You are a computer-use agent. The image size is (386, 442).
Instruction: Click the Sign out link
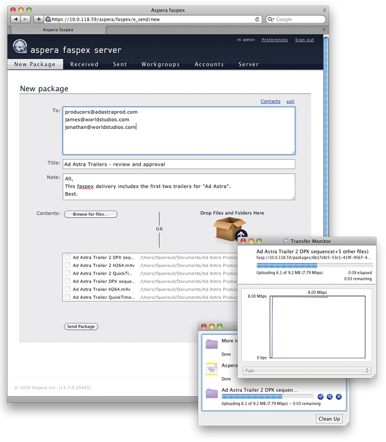tap(304, 40)
